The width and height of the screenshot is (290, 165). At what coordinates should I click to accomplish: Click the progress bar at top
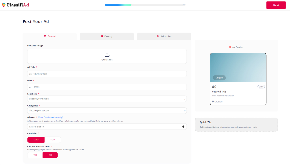[x=145, y=5]
